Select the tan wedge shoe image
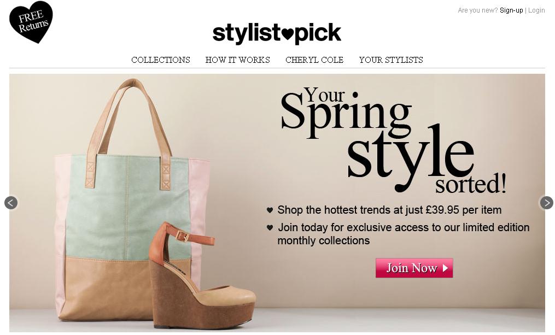Image resolution: width=555 pixels, height=335 pixels. [202, 276]
